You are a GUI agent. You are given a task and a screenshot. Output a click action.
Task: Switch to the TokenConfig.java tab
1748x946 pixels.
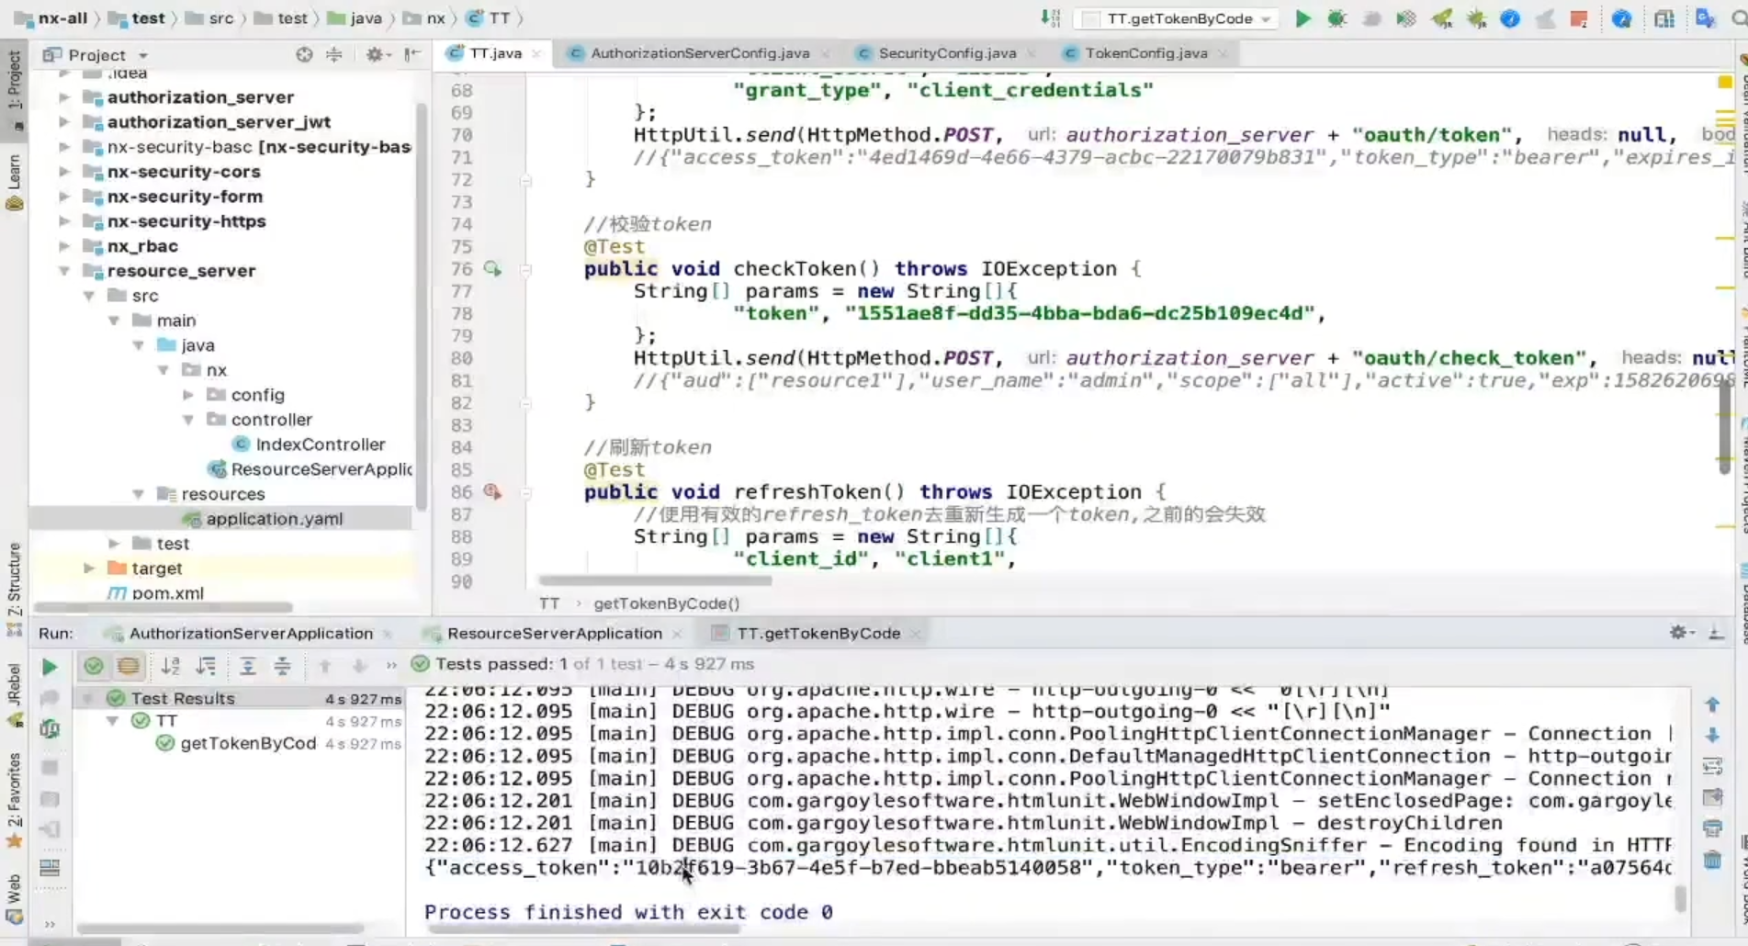(1145, 53)
